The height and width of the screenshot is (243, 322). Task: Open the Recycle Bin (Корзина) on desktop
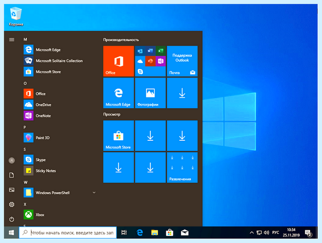[x=16, y=17]
